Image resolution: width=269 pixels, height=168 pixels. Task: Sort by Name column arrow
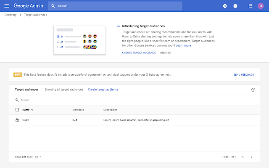point(32,110)
